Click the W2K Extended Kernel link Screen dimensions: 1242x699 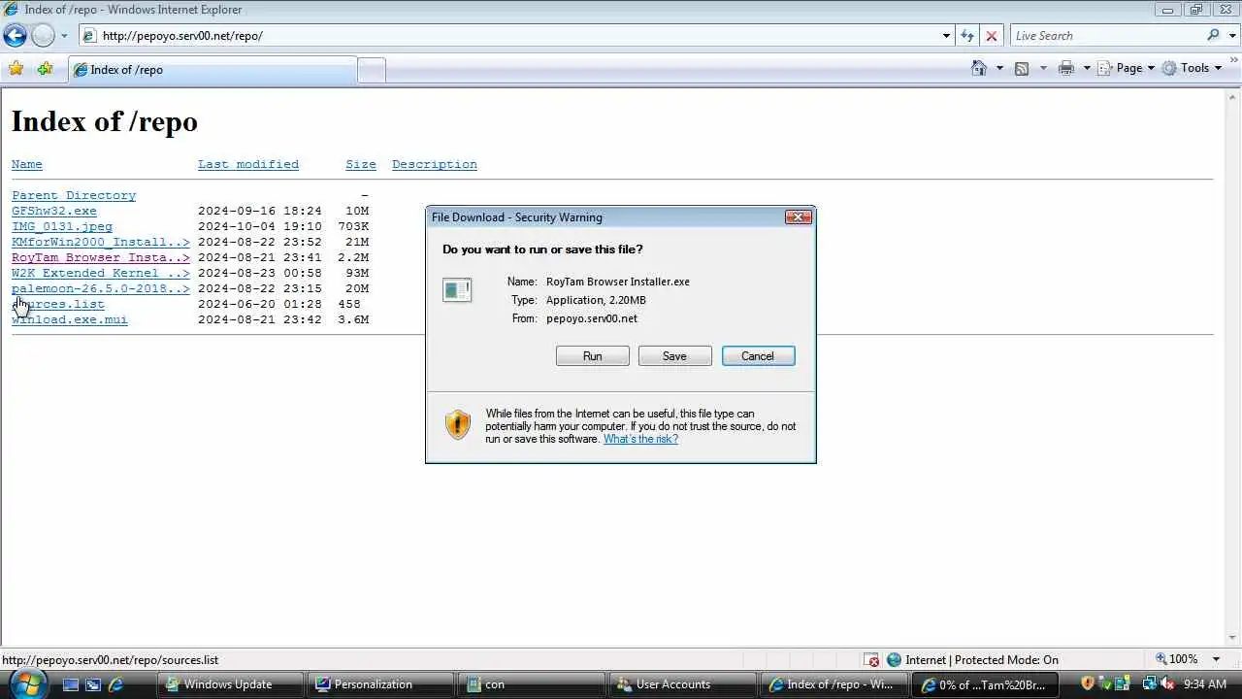(101, 273)
